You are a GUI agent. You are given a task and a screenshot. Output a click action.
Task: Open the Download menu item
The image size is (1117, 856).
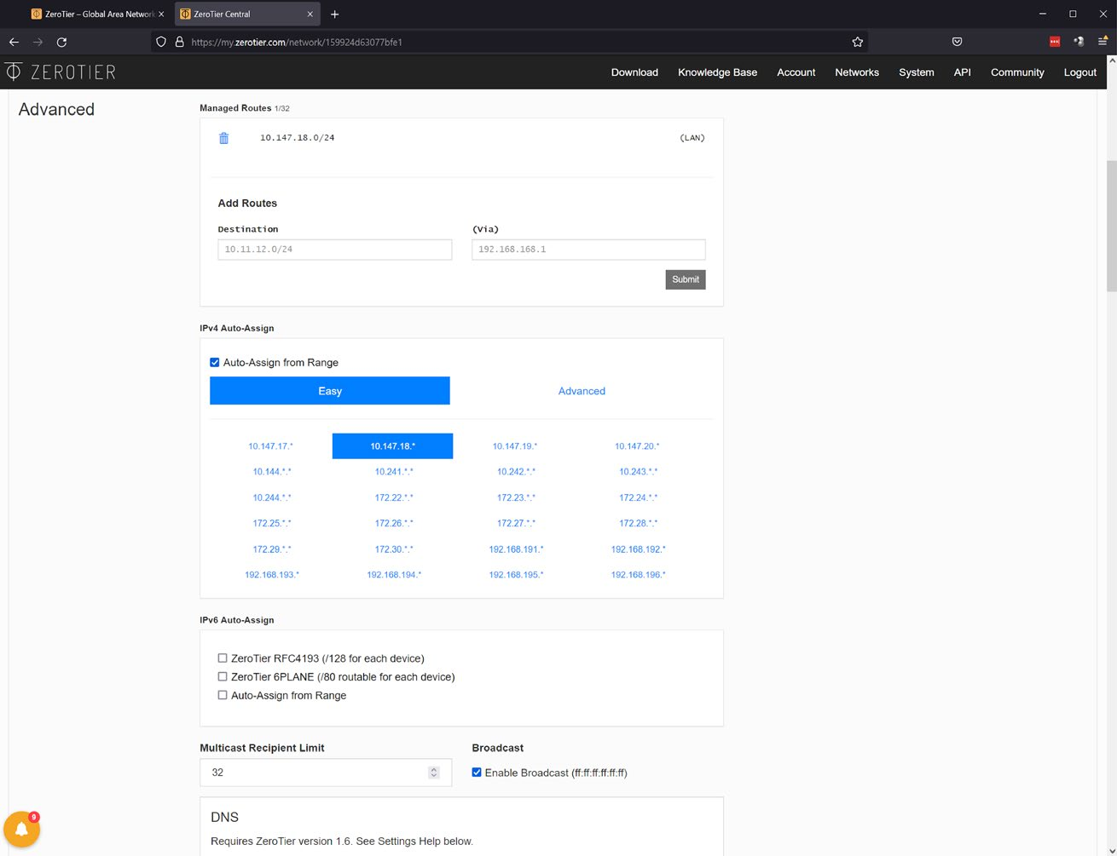pos(634,72)
